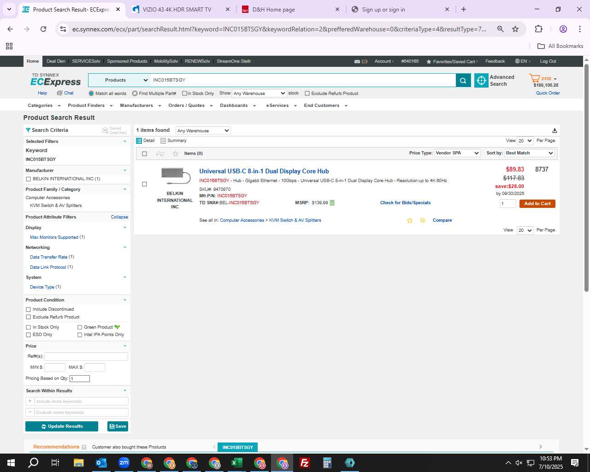
Task: Open Outlook from the taskbar
Action: 101,463
